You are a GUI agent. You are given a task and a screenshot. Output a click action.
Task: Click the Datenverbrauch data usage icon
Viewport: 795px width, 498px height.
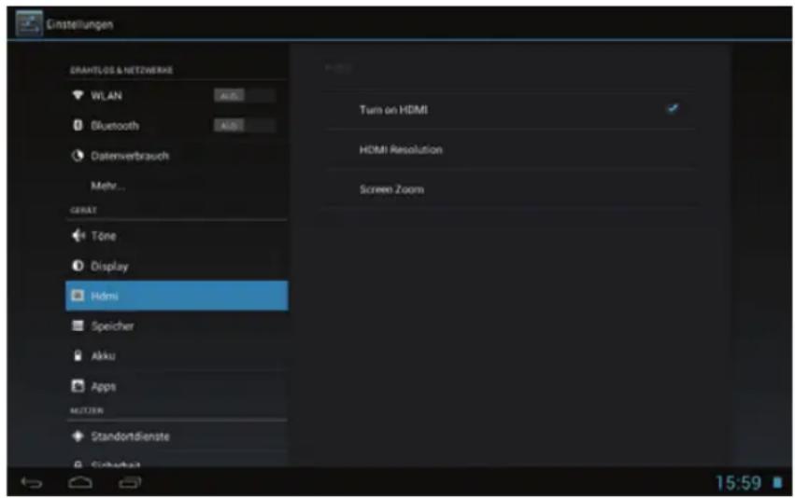click(x=78, y=156)
